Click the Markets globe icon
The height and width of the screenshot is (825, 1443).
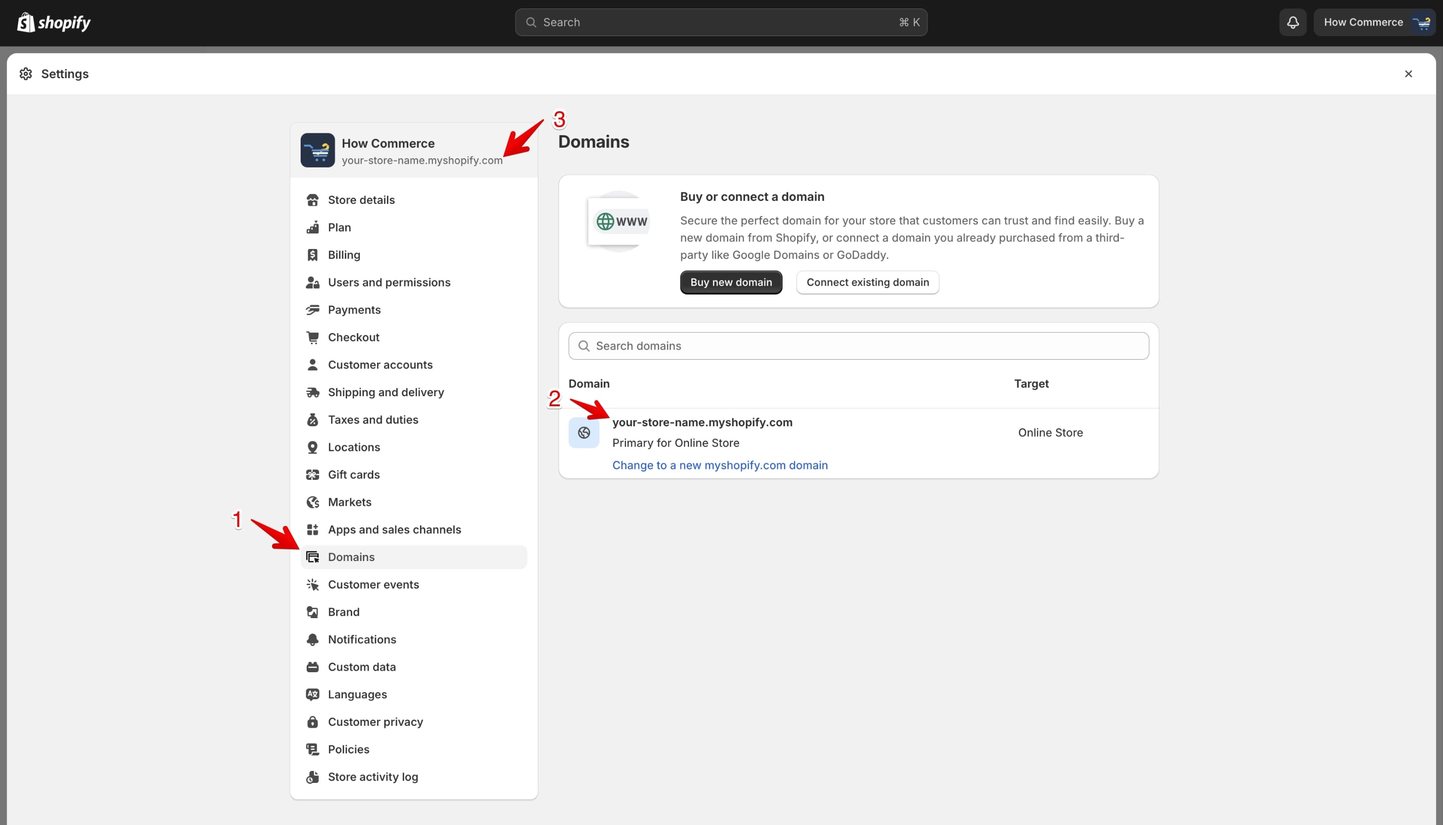312,502
